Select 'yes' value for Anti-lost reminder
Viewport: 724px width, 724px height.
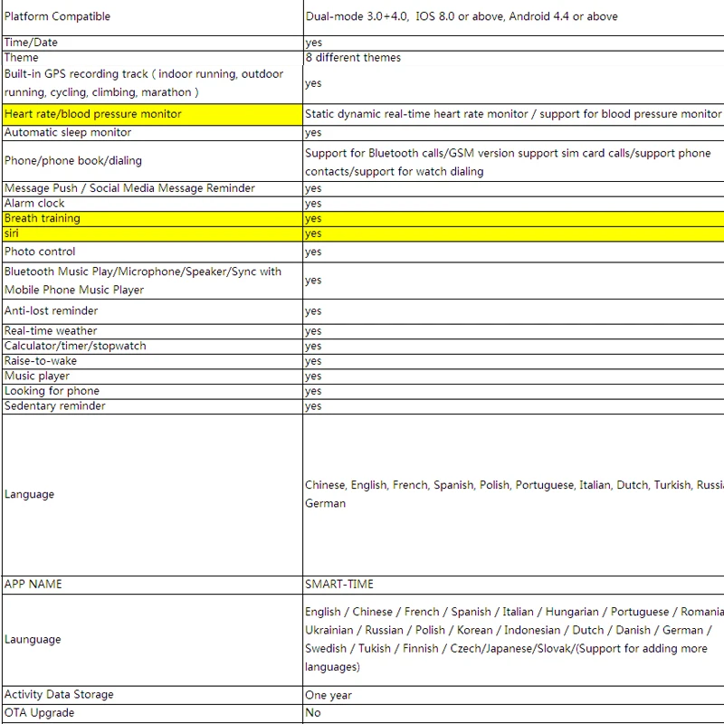pyautogui.click(x=513, y=311)
